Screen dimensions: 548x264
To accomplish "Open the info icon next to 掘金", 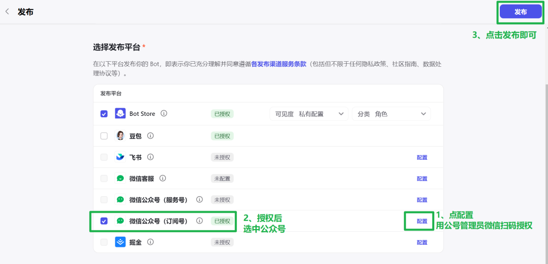I will pos(150,242).
